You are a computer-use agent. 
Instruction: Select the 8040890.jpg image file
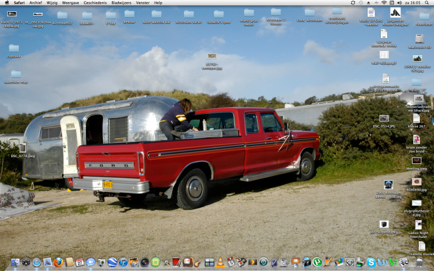pyautogui.click(x=416, y=182)
